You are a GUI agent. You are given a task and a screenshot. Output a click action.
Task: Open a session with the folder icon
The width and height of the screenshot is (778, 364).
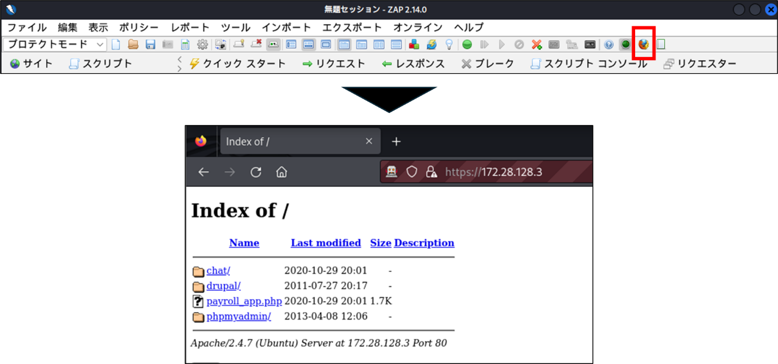[133, 44]
